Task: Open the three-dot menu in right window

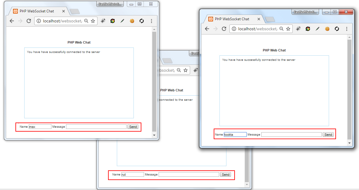Action: click(347, 29)
